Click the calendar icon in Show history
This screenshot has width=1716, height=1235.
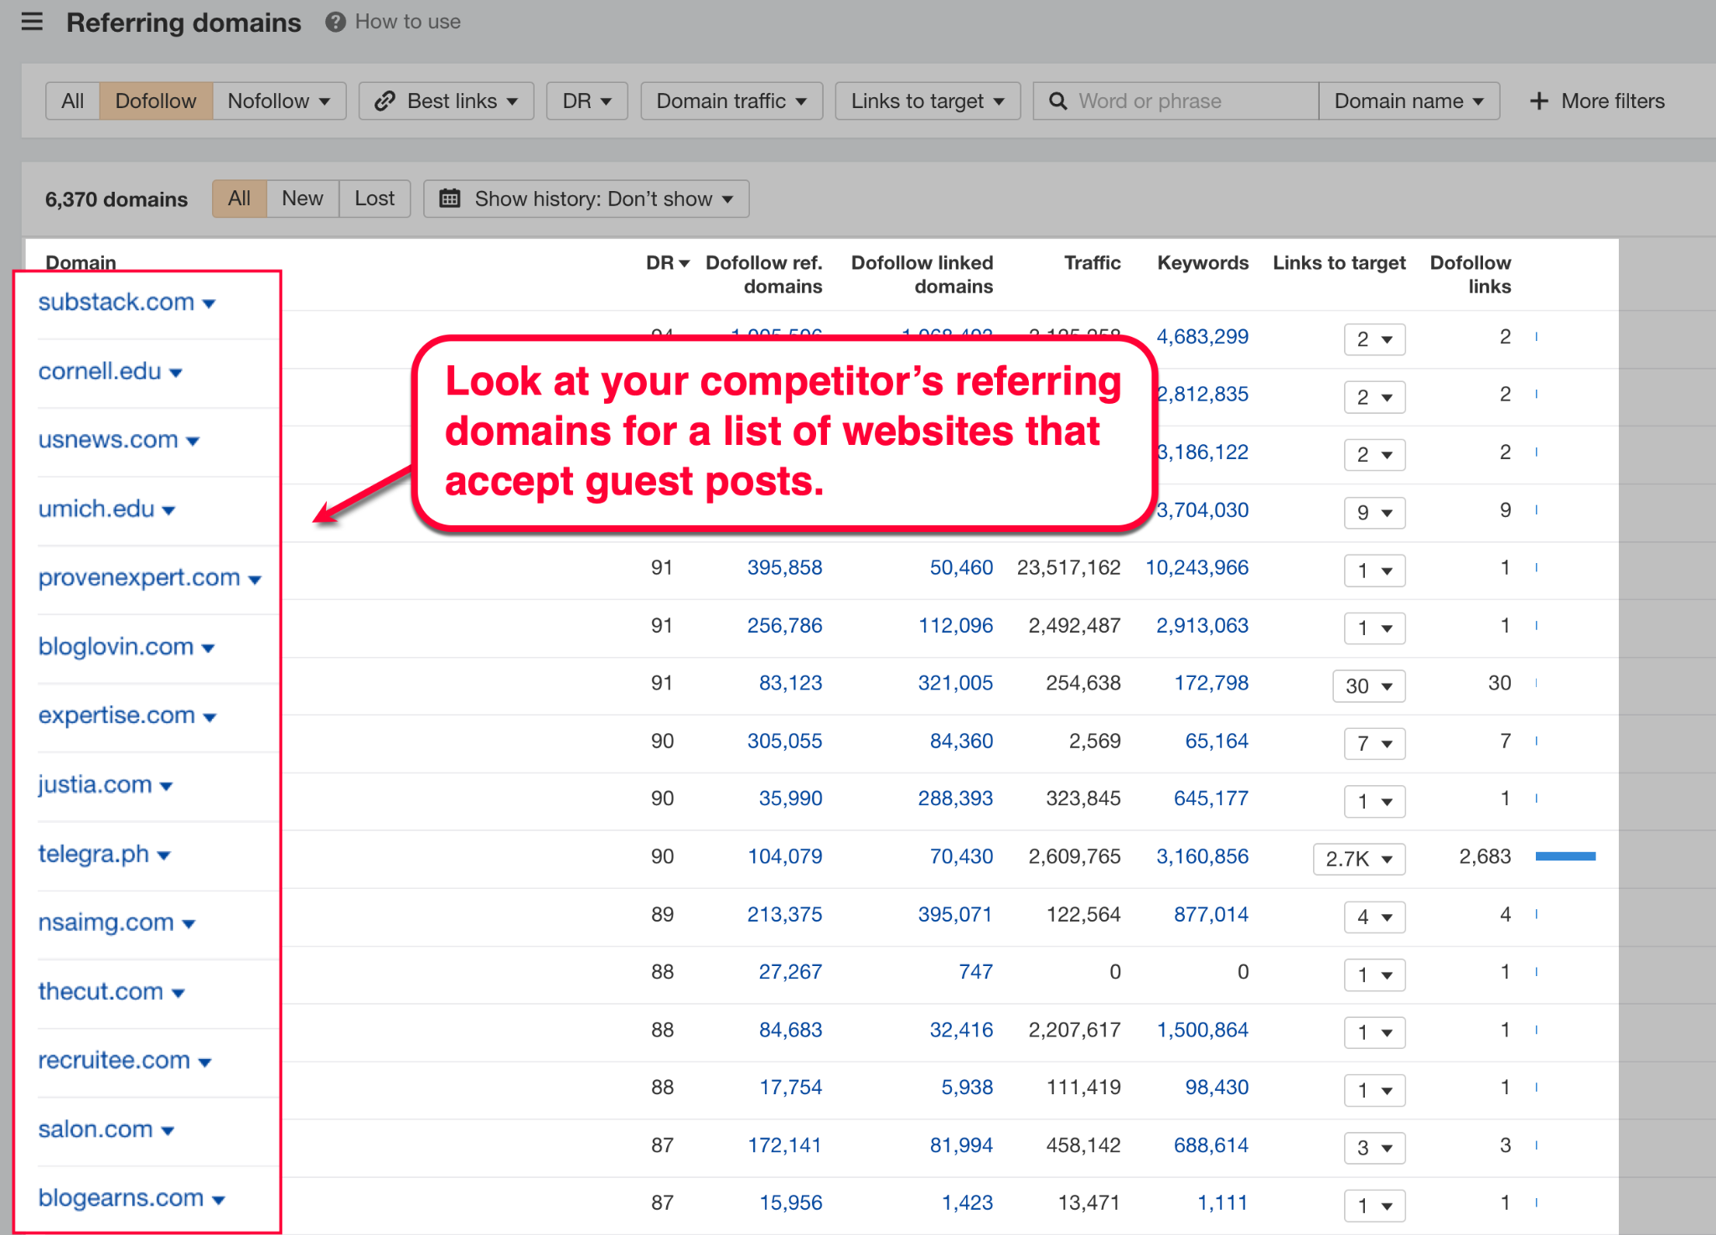pyautogui.click(x=450, y=199)
